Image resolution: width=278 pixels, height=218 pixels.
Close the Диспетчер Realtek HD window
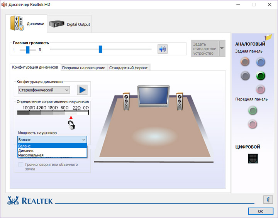click(270, 5)
